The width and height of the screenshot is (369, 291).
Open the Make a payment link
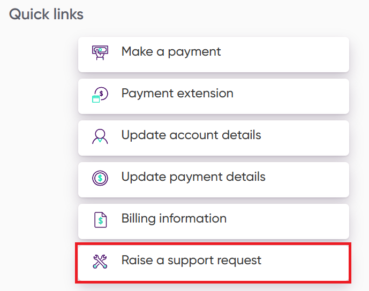171,52
